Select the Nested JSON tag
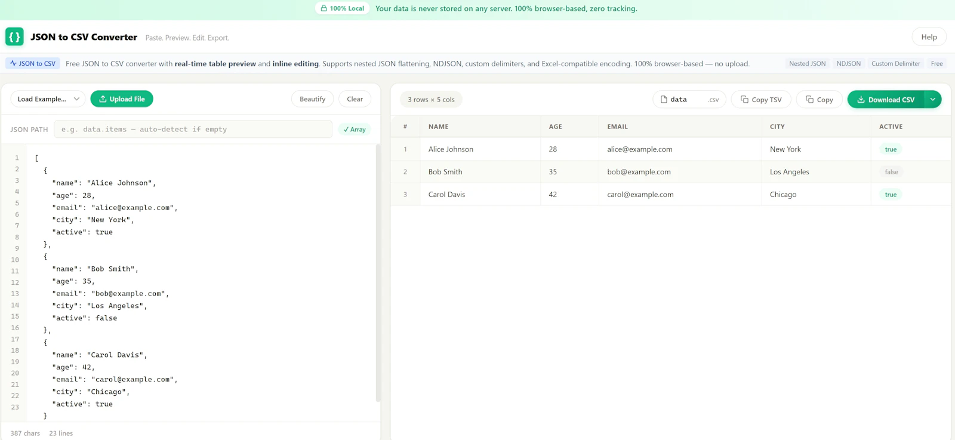 (x=807, y=63)
